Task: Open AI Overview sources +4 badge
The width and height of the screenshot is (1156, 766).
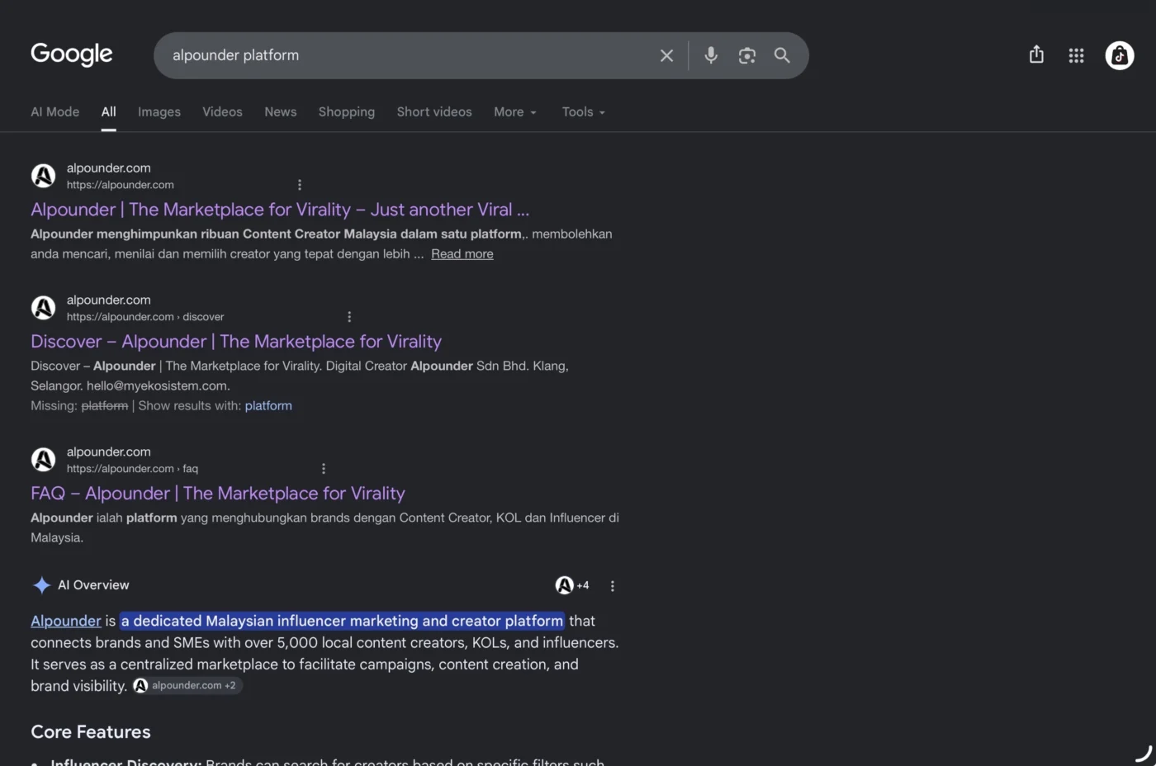Action: tap(572, 585)
